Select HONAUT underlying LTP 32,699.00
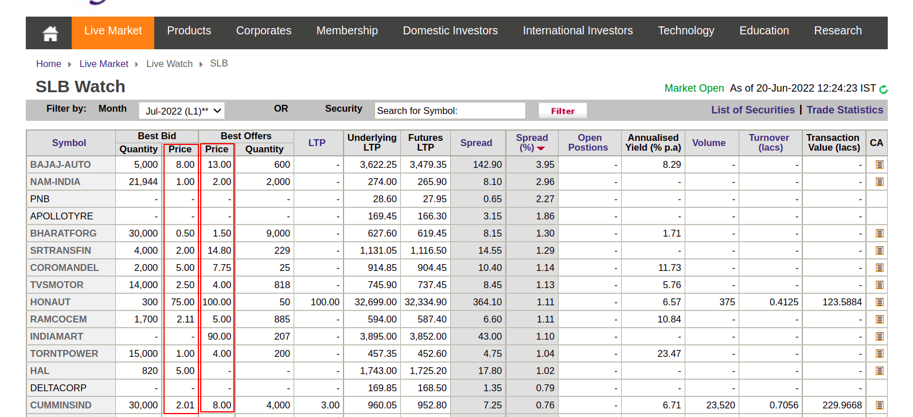 pos(375,302)
